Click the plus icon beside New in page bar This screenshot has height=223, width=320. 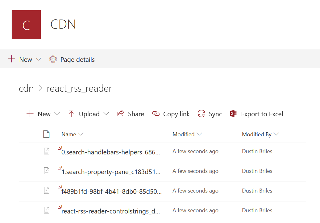coord(11,59)
